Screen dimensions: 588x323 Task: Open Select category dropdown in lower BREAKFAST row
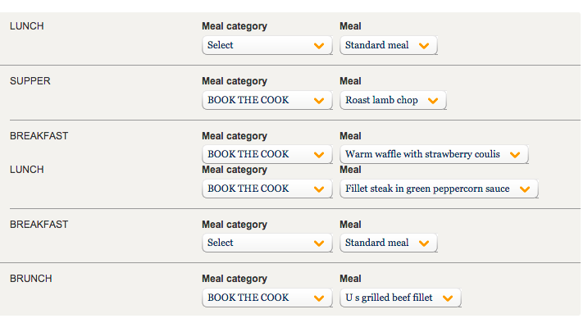[267, 243]
